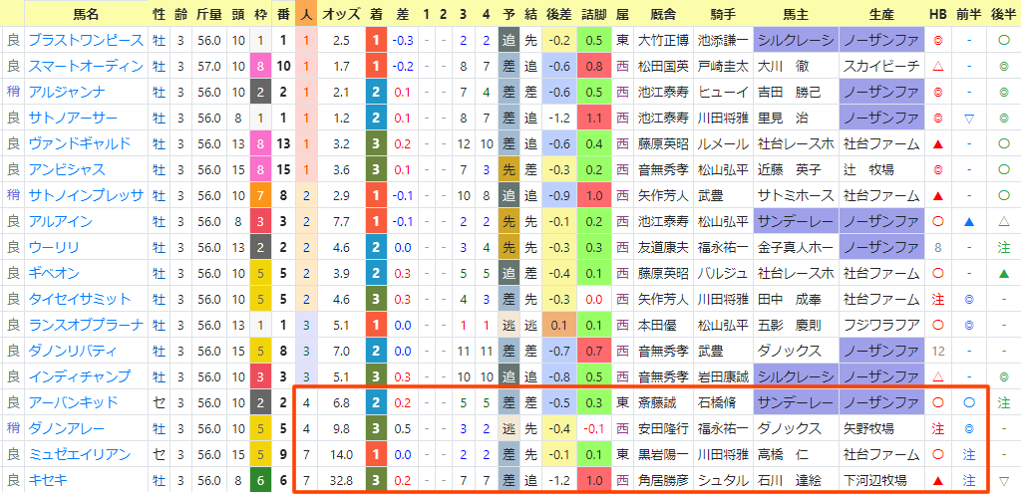Viewport: 1021px width, 494px height.
Task: Sort by the 馬名 column header
Action: point(86,13)
